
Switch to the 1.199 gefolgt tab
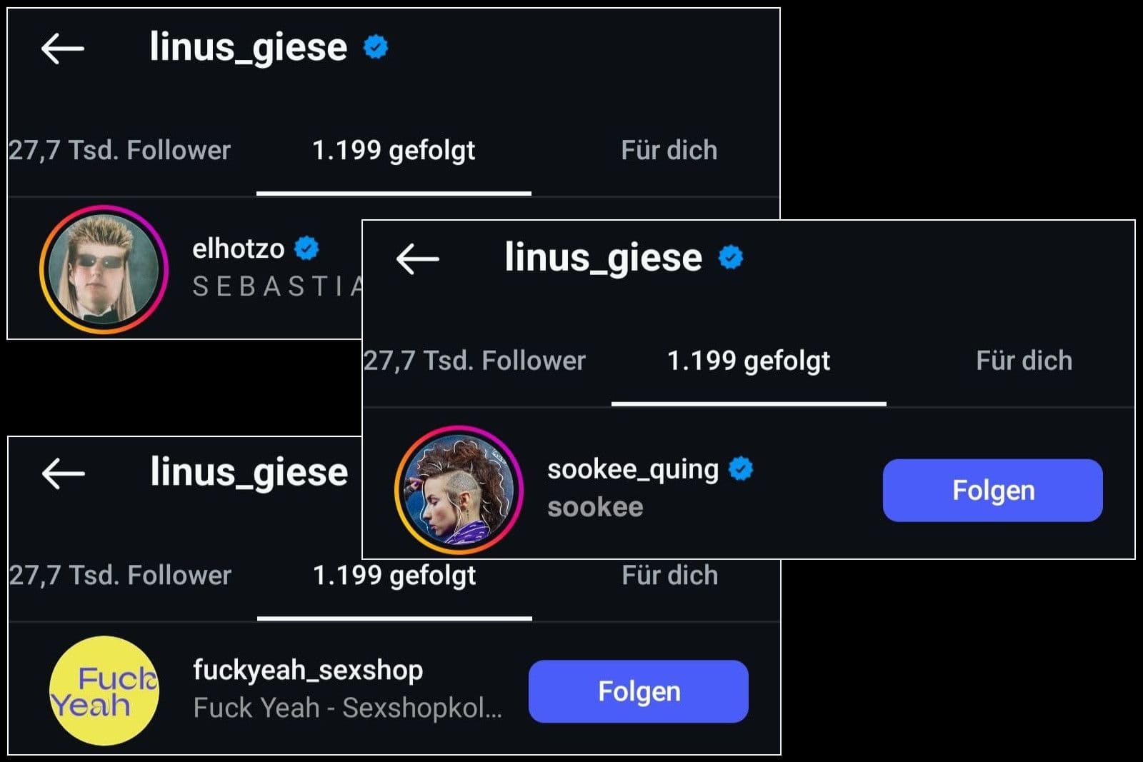click(x=394, y=150)
